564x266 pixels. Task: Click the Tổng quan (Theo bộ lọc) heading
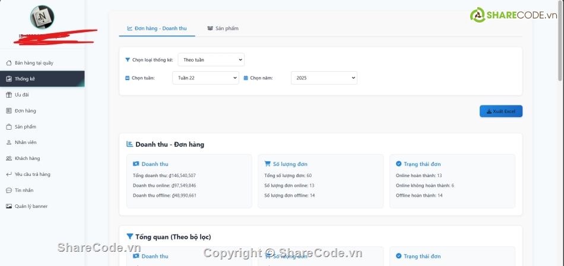(173, 237)
